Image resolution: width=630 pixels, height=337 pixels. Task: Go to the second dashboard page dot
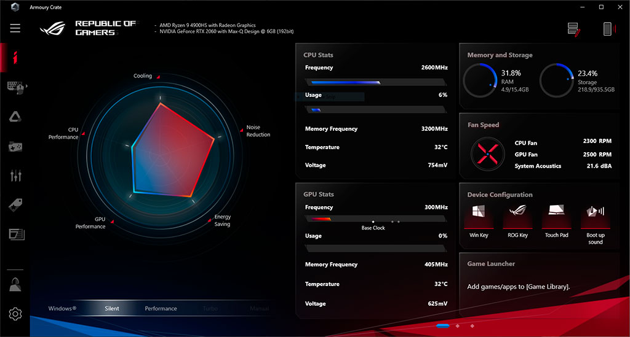pos(458,326)
